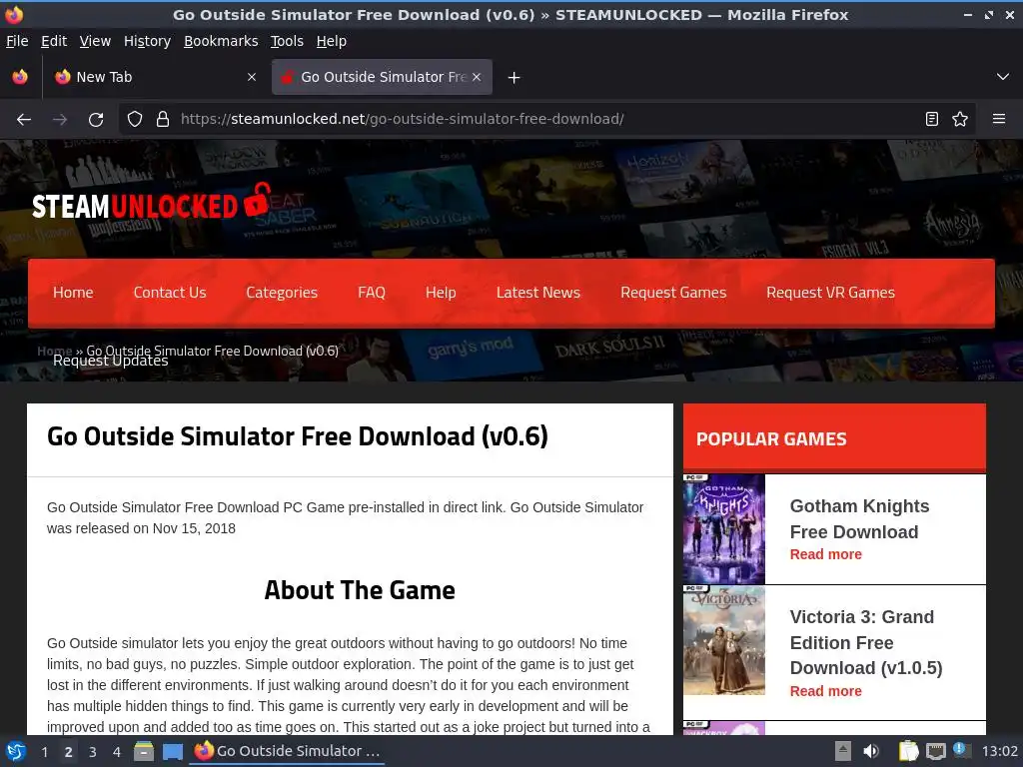Screen dimensions: 1023x767
Task: Click the Request Updates link
Action: (x=110, y=362)
